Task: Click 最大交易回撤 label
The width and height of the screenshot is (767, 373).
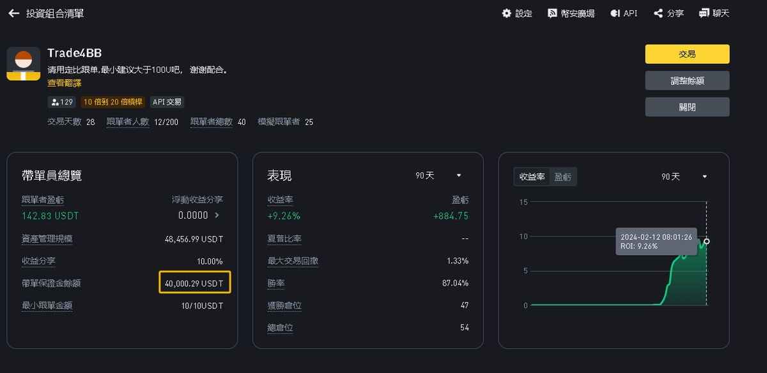Action: click(293, 261)
